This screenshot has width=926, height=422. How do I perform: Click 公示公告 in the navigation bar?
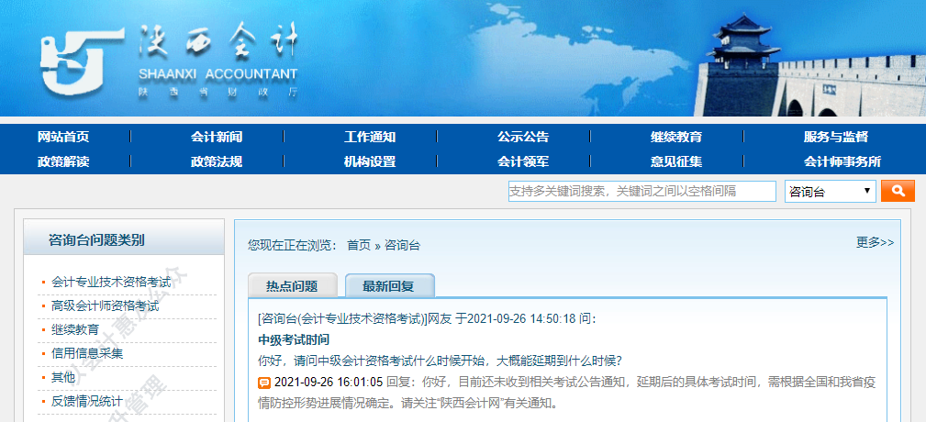click(x=523, y=137)
